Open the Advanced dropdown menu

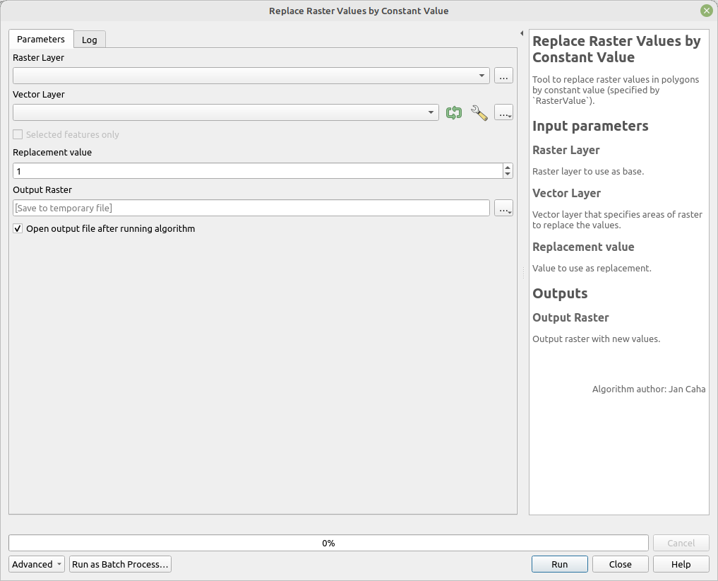point(36,564)
